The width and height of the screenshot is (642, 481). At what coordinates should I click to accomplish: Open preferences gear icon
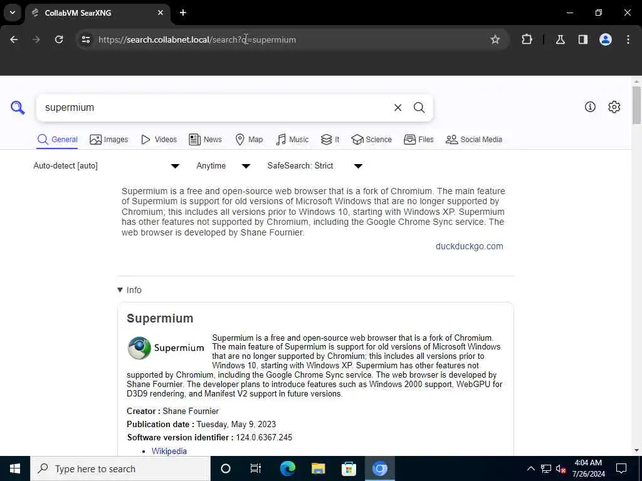pos(614,106)
